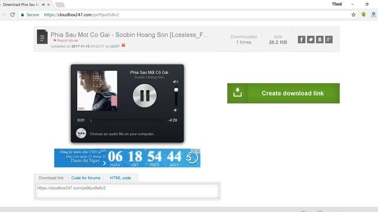Click the red X delete icon
Image resolution: width=378 pixels, height=212 pixels.
(123, 45)
